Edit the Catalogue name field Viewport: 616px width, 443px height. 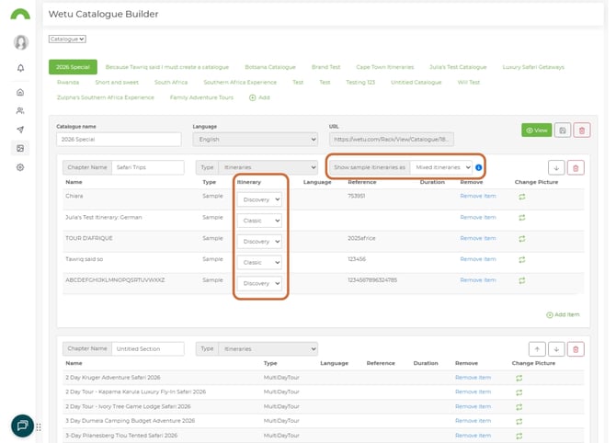[x=119, y=140]
